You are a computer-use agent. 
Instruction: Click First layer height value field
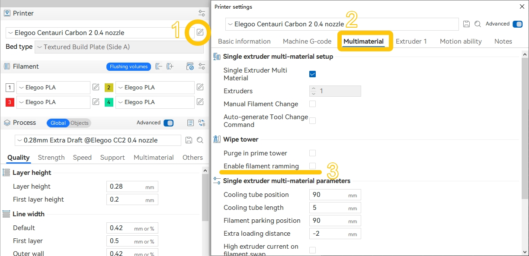click(132, 199)
